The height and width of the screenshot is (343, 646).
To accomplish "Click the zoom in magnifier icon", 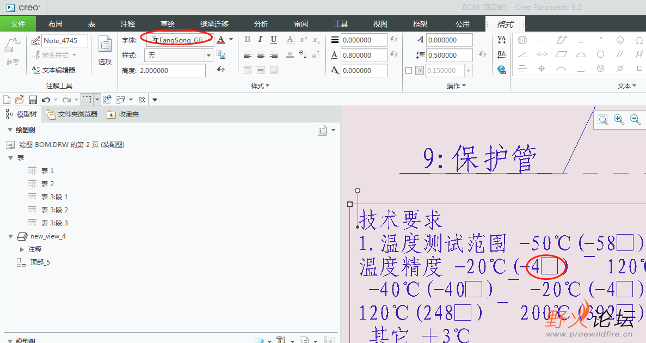I will click(x=619, y=120).
